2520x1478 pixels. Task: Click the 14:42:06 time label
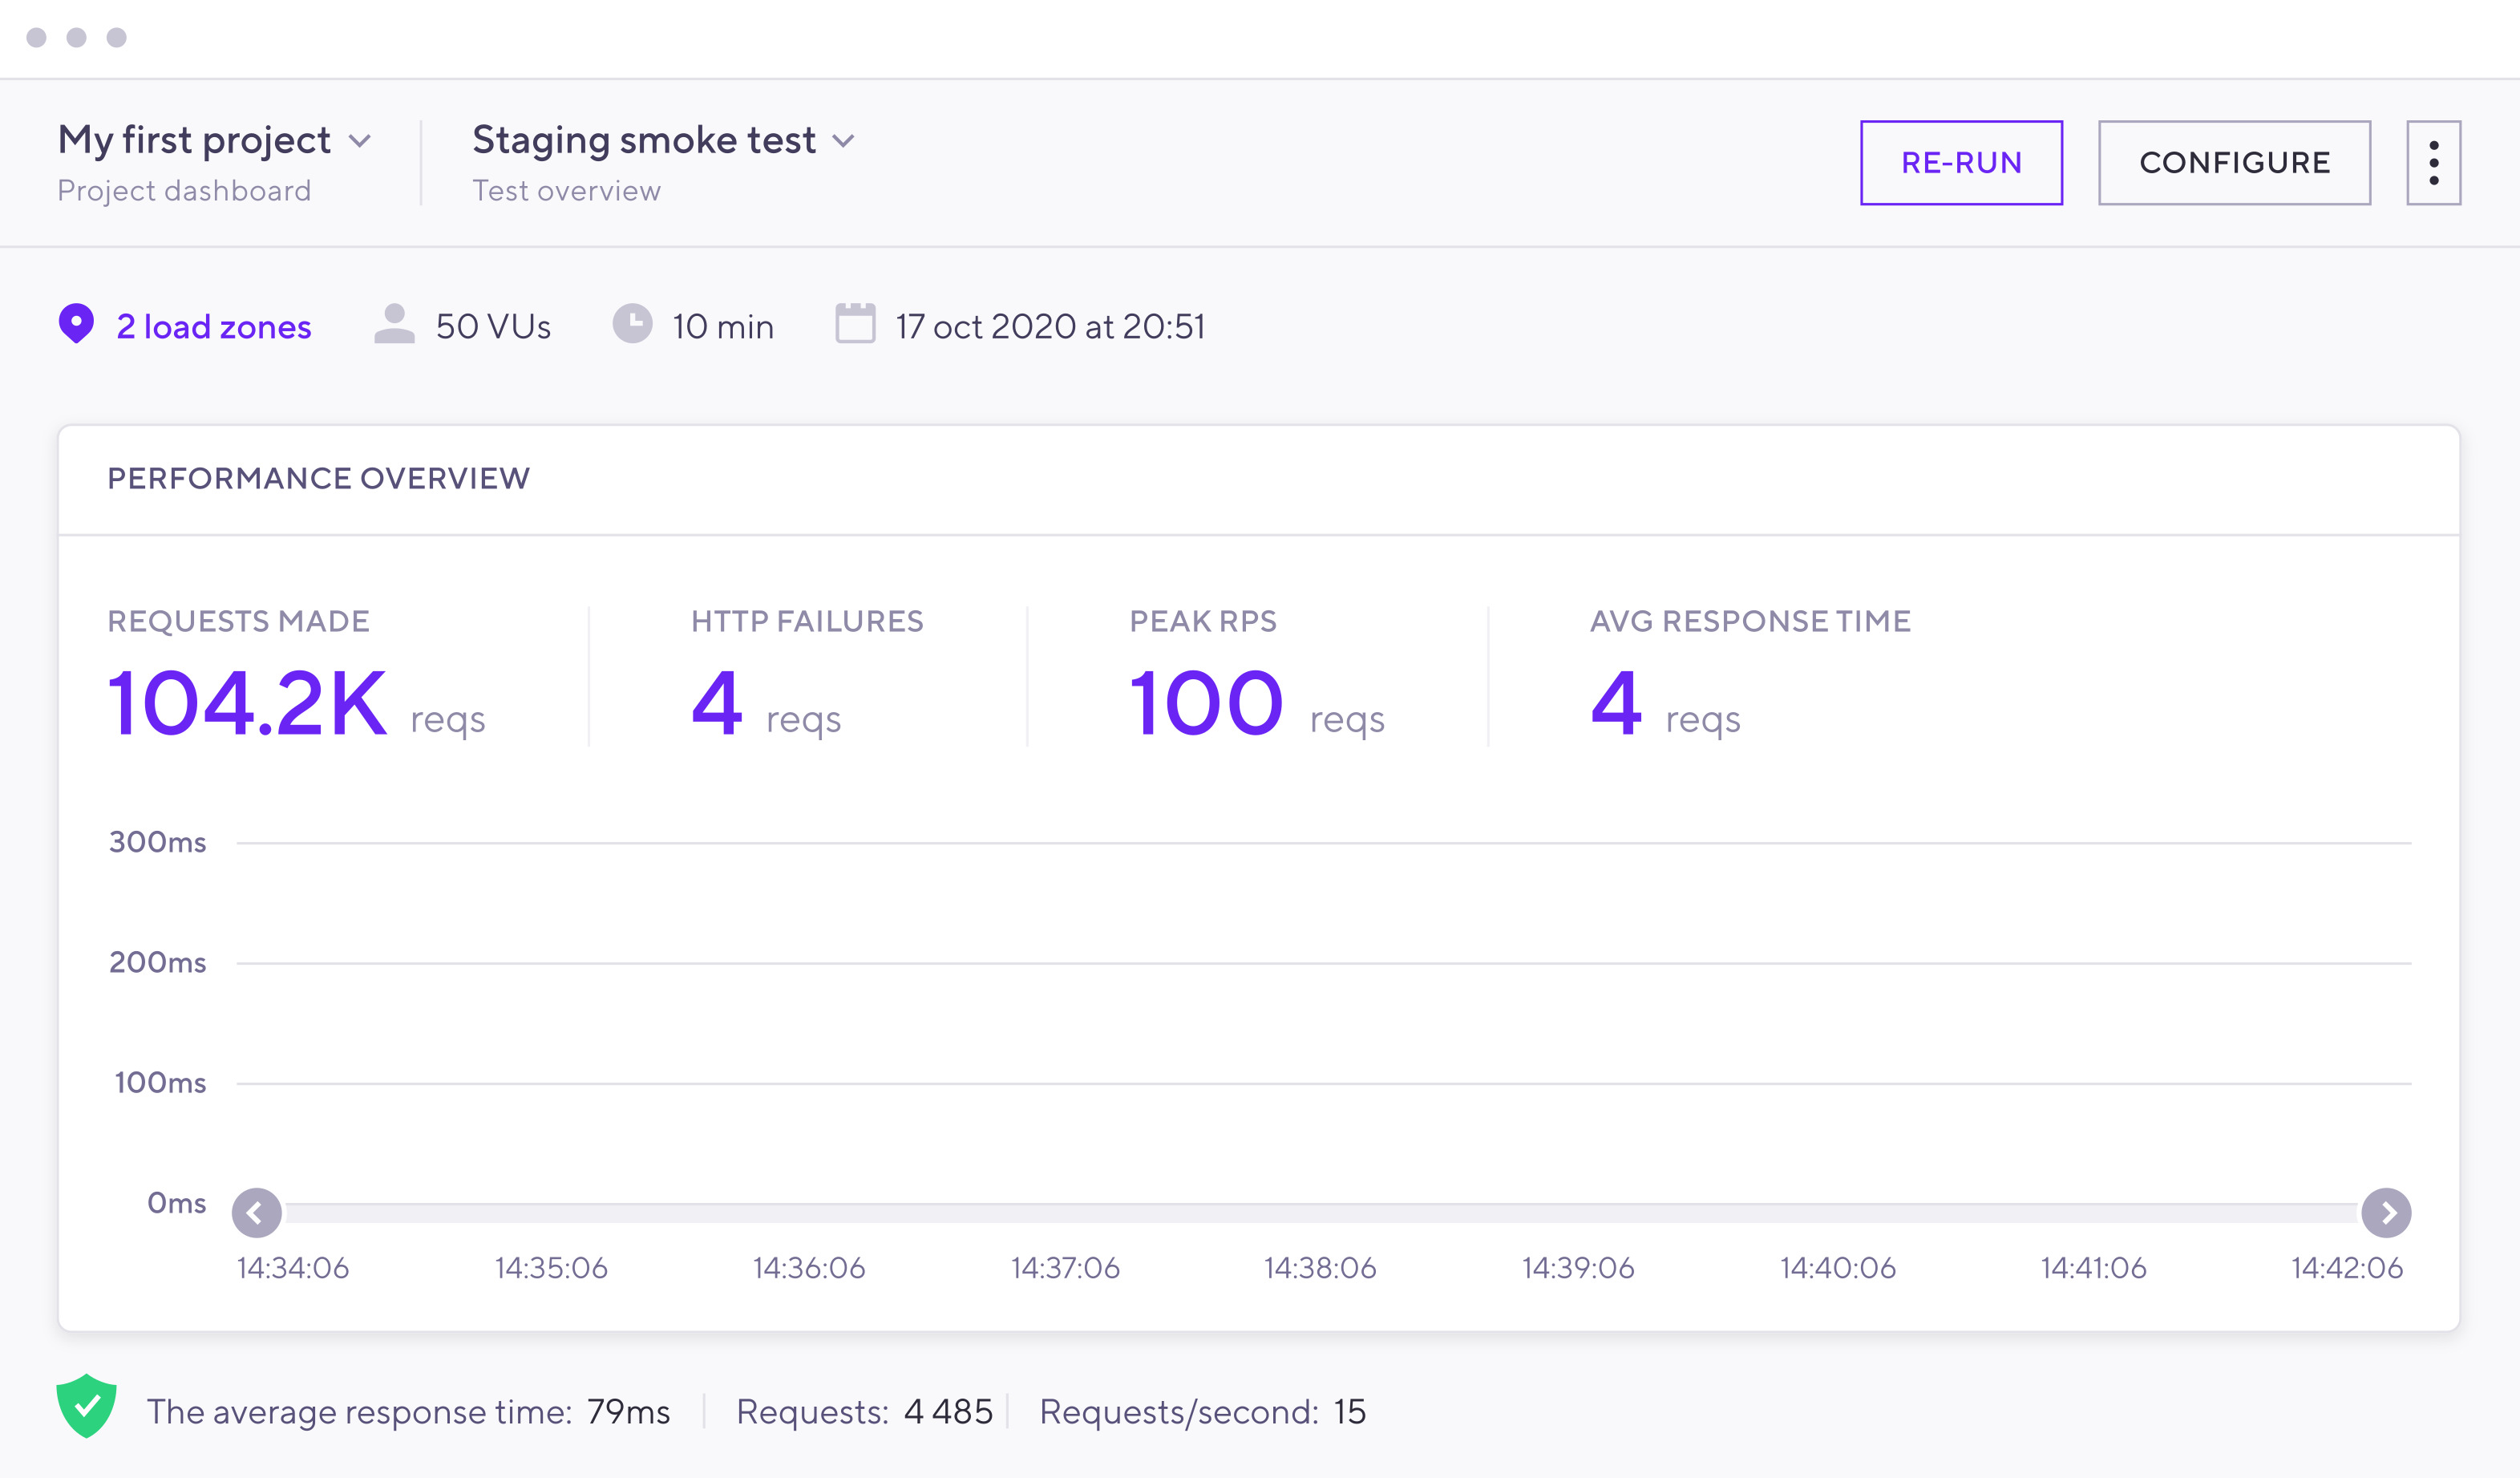point(2347,1268)
